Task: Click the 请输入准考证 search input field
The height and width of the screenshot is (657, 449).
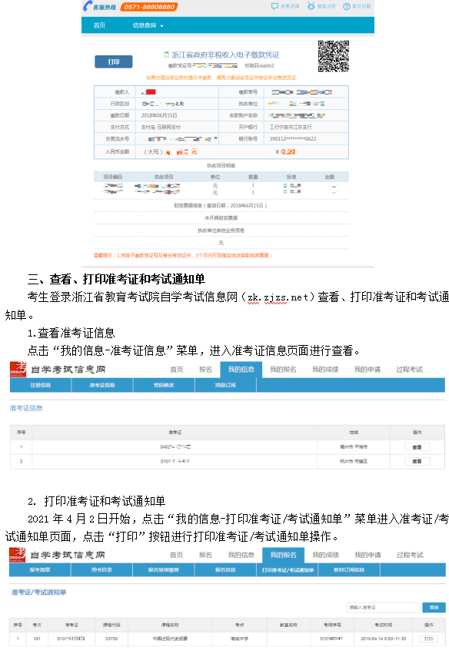Action: 383,607
